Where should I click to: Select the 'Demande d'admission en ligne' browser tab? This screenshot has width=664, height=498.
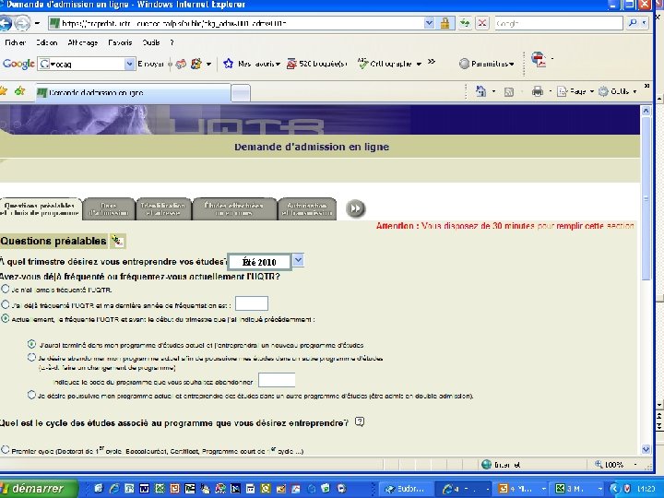(x=134, y=93)
